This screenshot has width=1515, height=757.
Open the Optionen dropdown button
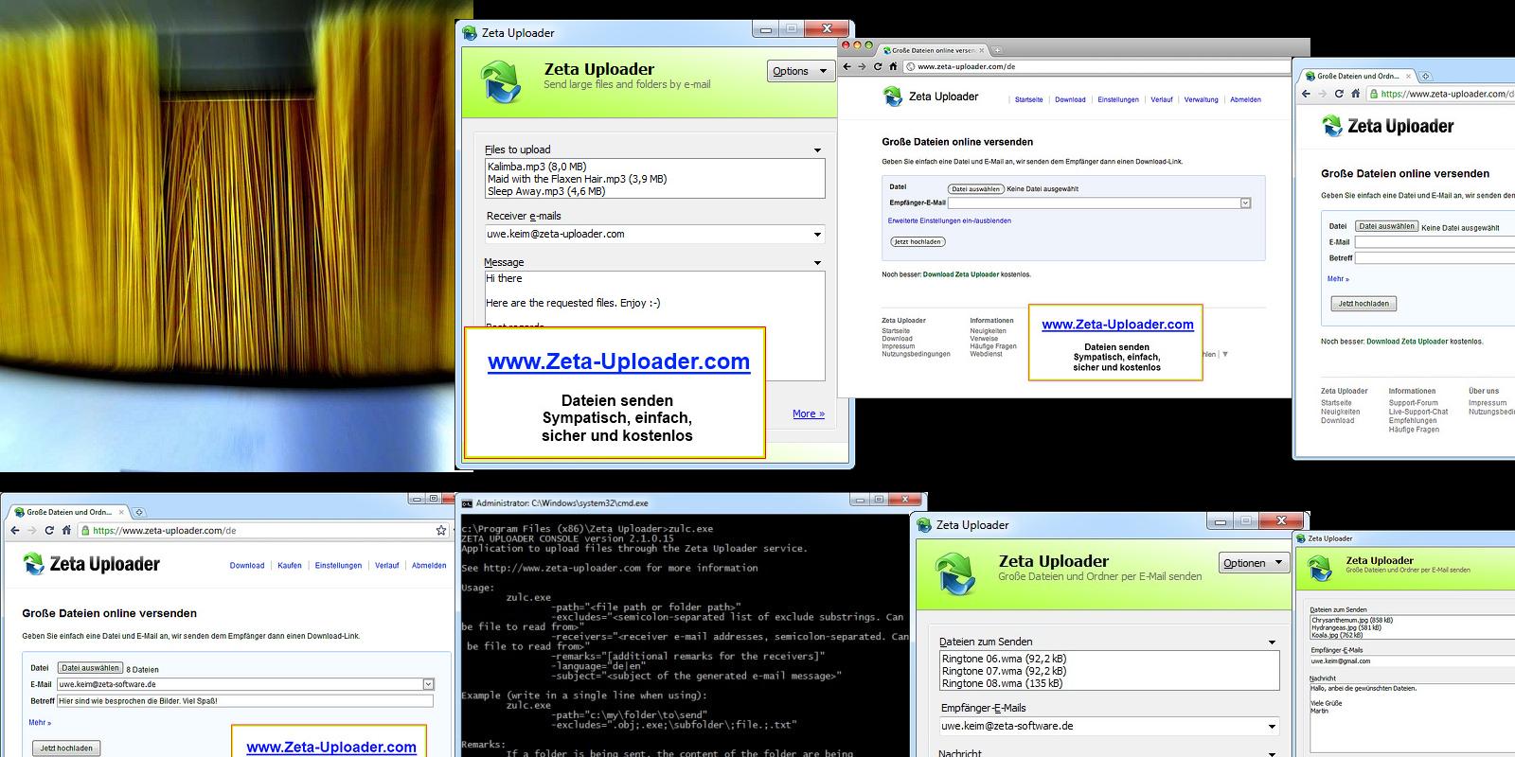(x=1254, y=563)
